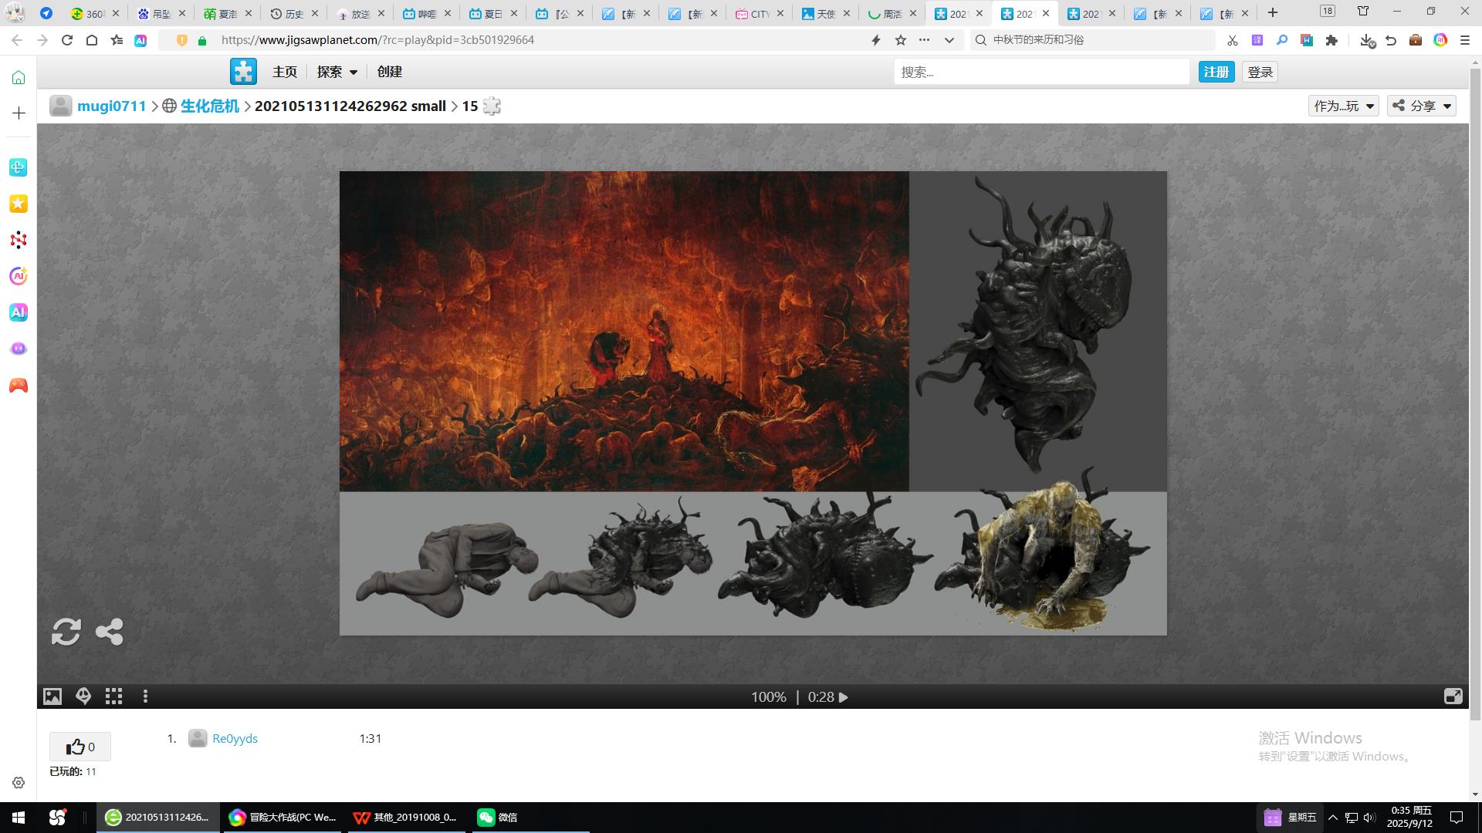Click the thumbs-up like button
Screen dimensions: 1482x833
tap(80, 747)
